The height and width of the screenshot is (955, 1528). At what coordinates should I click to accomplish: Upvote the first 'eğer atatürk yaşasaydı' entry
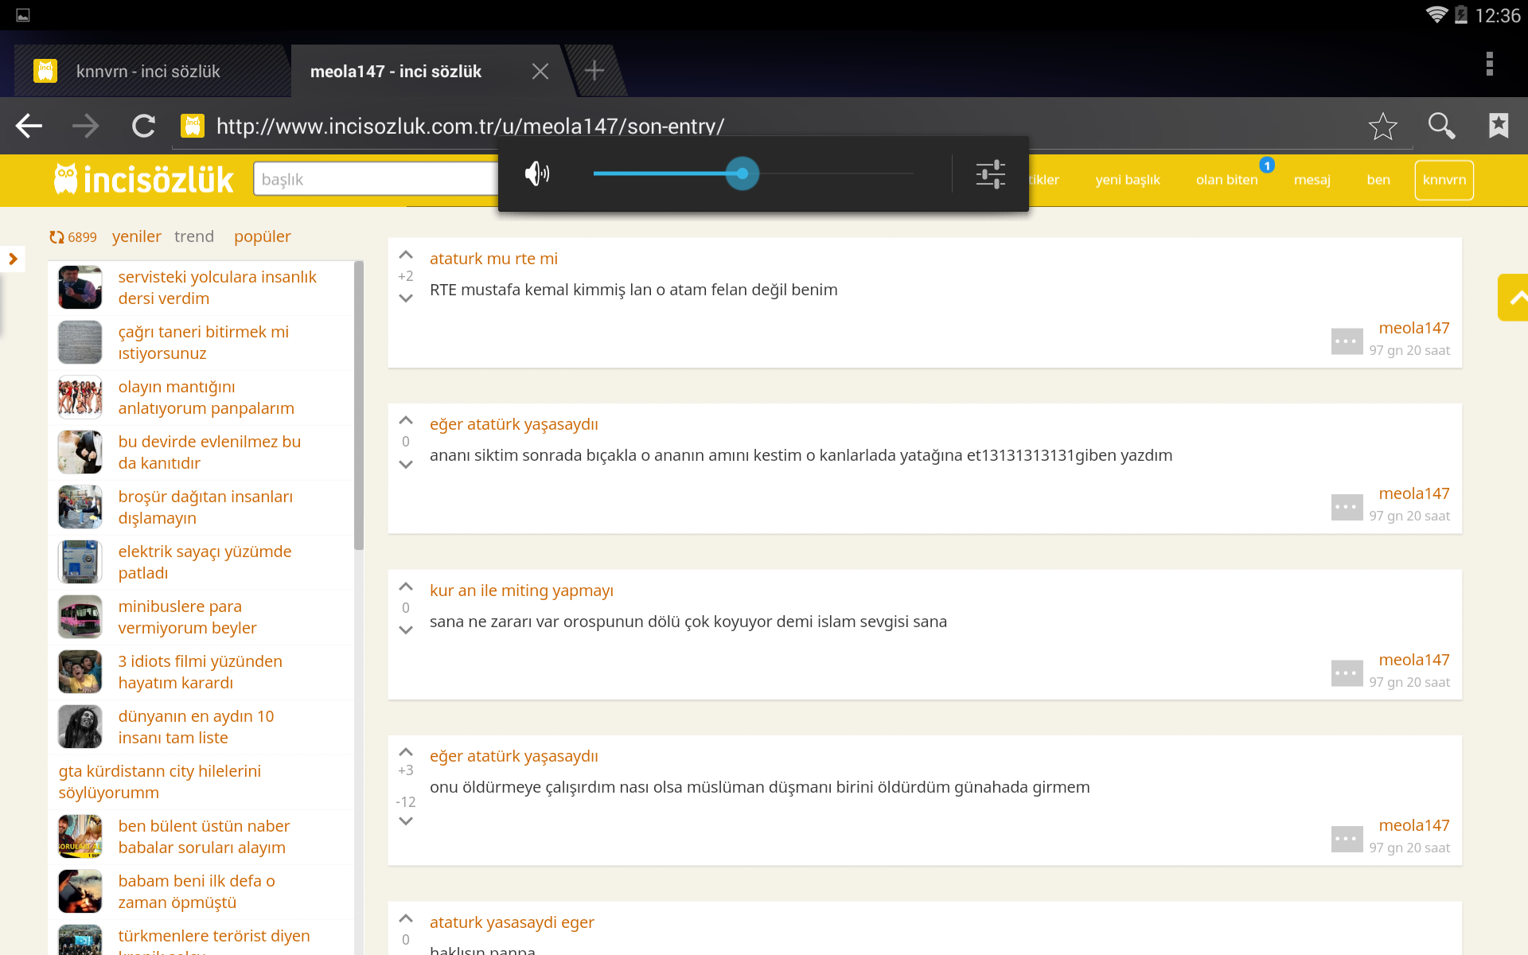(x=406, y=420)
